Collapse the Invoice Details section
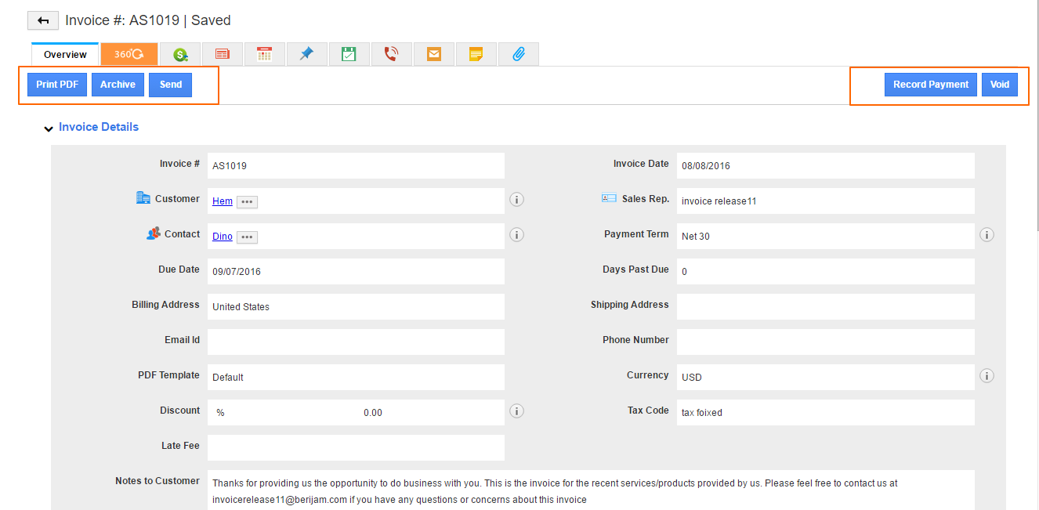This screenshot has width=1039, height=510. pyautogui.click(x=49, y=128)
